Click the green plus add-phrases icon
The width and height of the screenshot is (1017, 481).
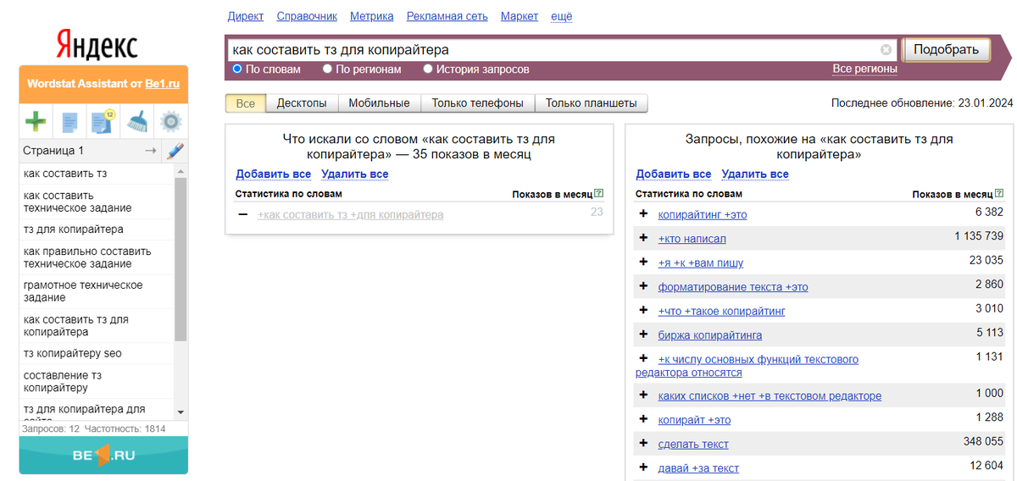point(36,122)
